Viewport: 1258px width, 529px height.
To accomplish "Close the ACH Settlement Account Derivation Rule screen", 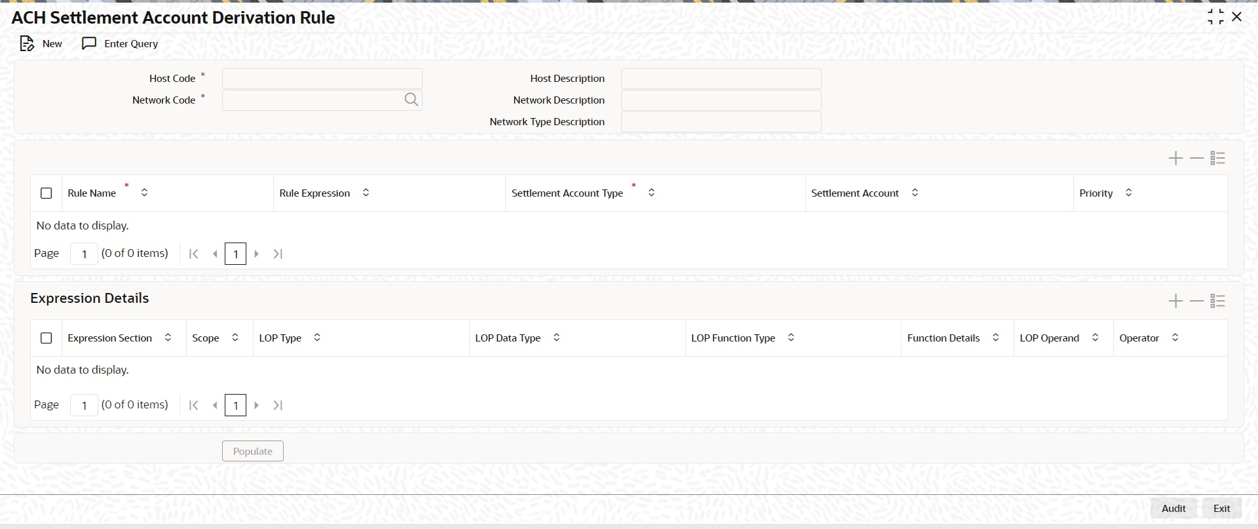I will (x=1237, y=17).
